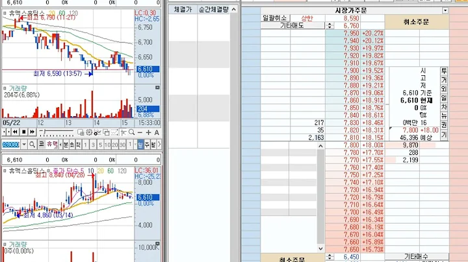Select the 5 interval button

101,145
